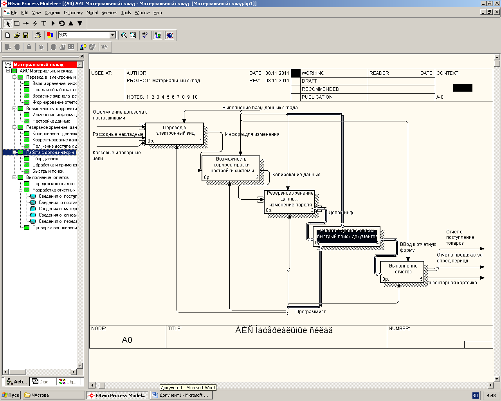Switch to Документ1 Microsoft Word in taskbar

click(181, 395)
